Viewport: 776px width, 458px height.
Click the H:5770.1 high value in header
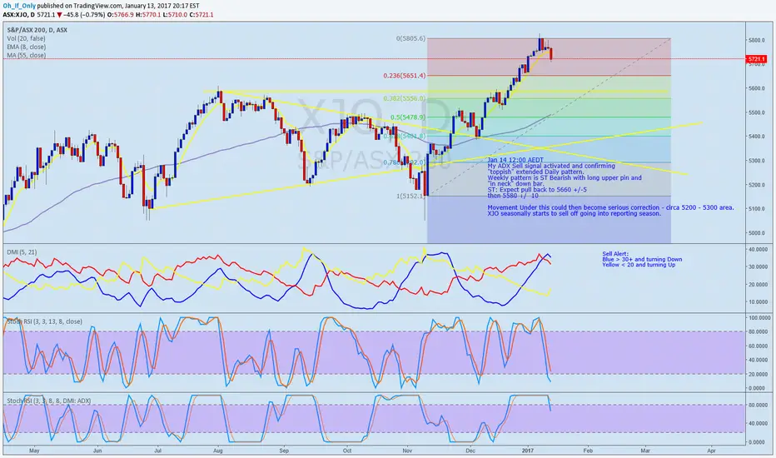[x=148, y=15]
